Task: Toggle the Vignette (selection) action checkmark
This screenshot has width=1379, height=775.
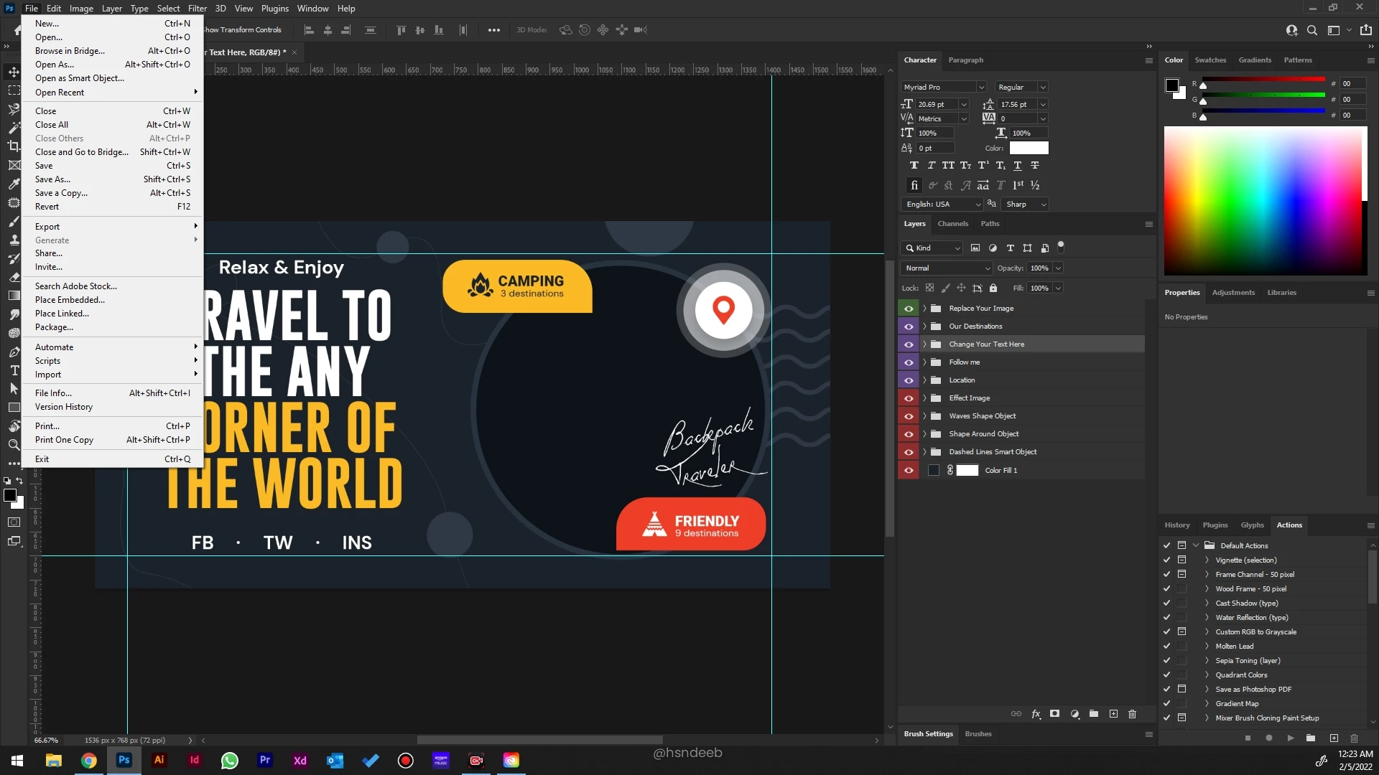Action: point(1166,560)
